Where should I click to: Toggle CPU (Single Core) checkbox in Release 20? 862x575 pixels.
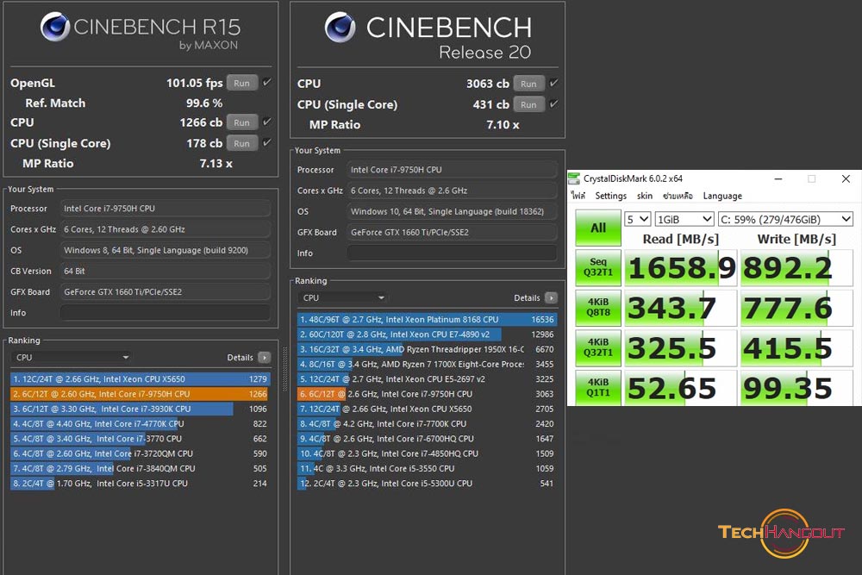(553, 104)
